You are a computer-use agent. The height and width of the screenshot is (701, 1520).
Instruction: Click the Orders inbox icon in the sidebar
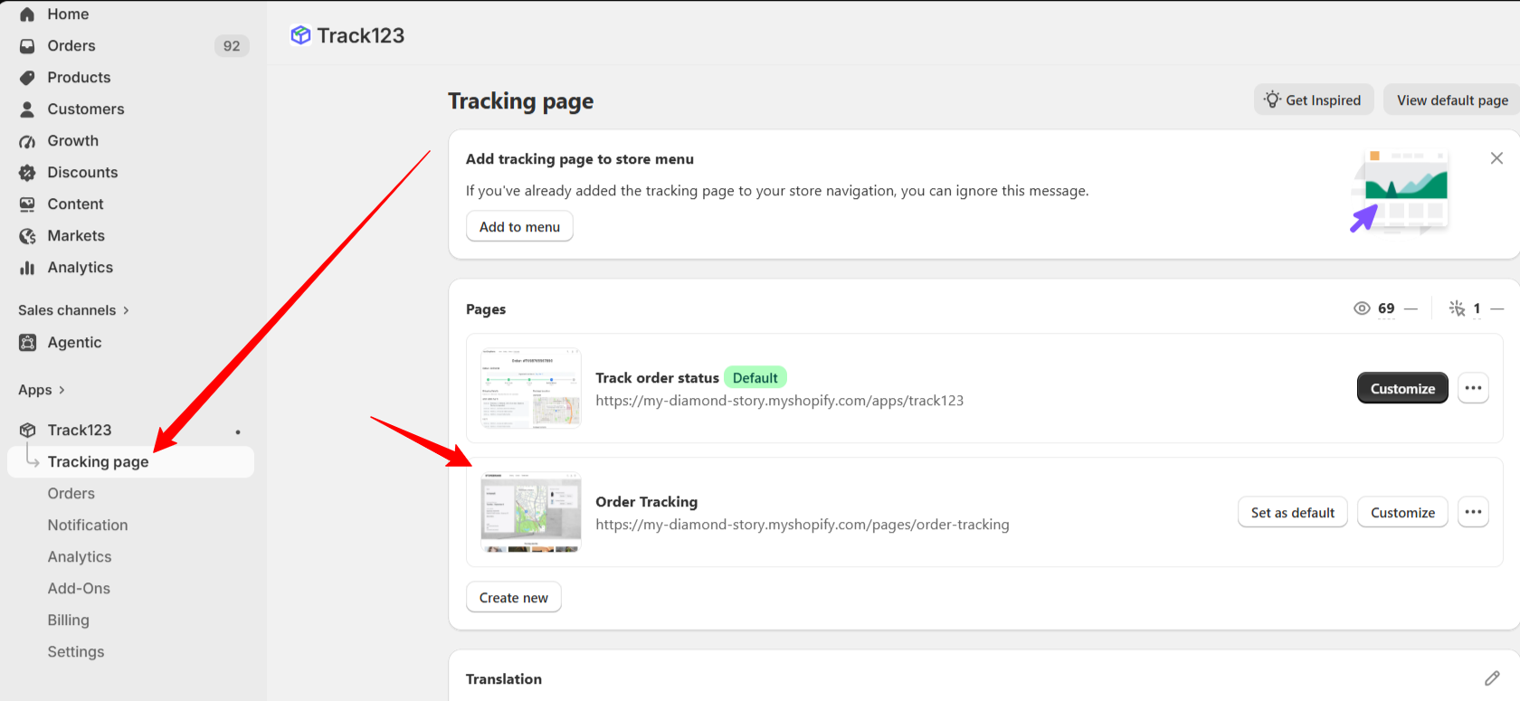27,46
